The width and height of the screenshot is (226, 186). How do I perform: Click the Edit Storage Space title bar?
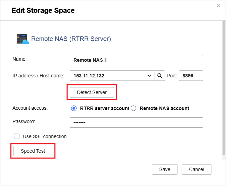coord(104,10)
